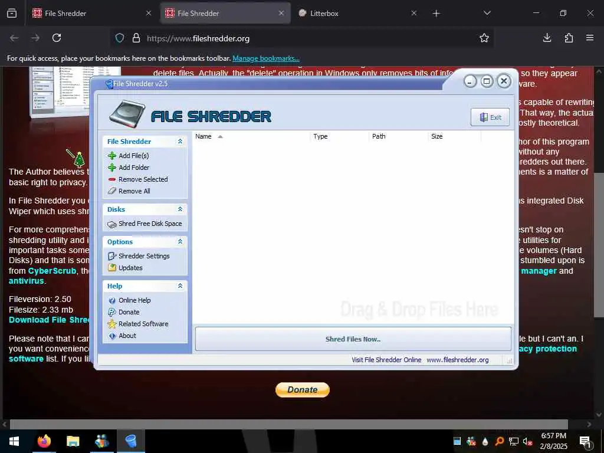Open the antivirus link on the webpage
Viewport: 604px width, 453px height.
click(26, 281)
